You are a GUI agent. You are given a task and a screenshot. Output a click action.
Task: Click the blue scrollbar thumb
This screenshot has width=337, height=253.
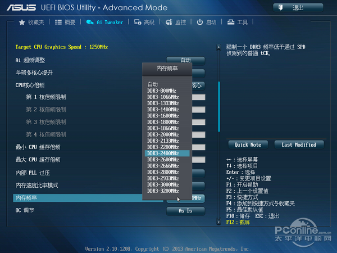pyautogui.click(x=219, y=106)
